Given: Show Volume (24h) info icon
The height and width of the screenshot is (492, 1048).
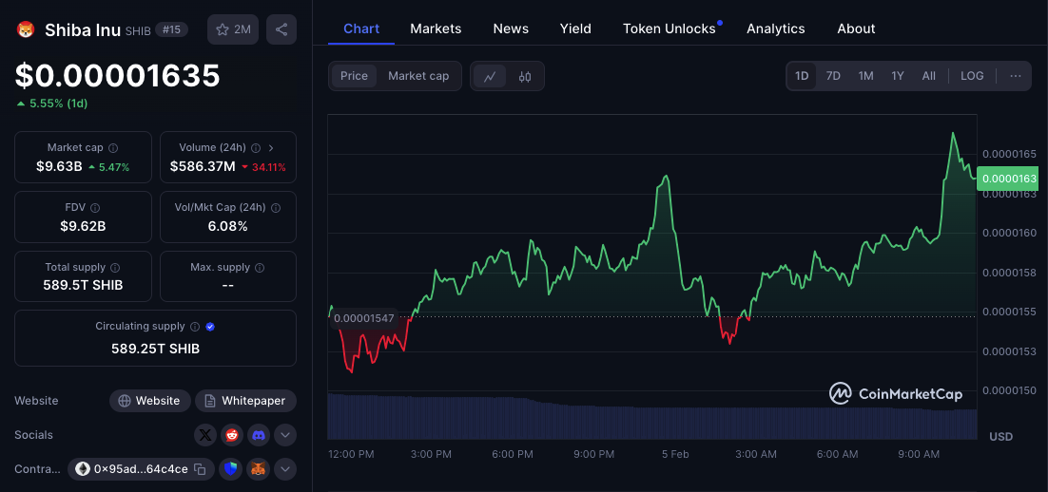Looking at the screenshot, I should 256,147.
